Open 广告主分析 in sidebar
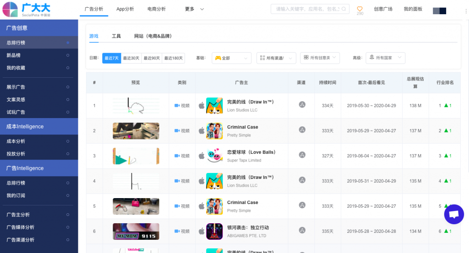 pos(39,215)
